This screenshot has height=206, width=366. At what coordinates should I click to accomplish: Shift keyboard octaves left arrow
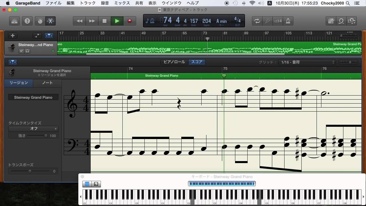point(80,197)
